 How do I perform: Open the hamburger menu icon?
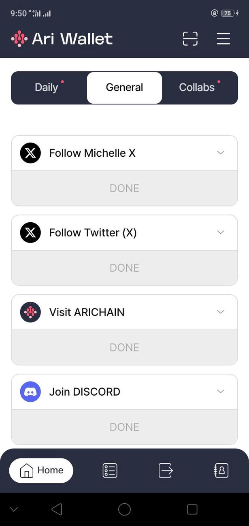coord(223,38)
